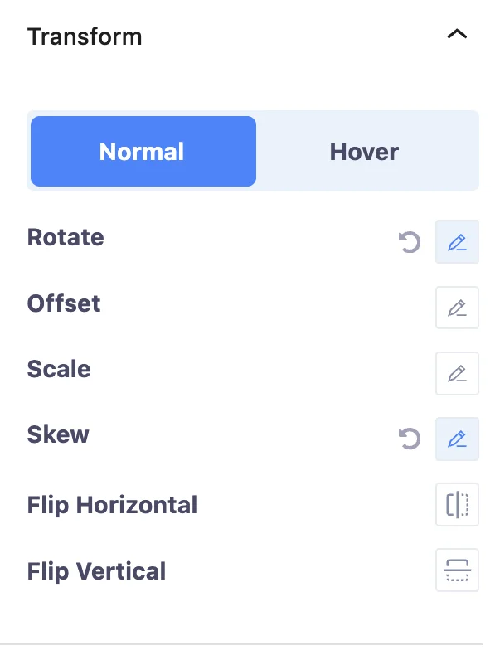Click the Transform section title
The image size is (495, 650).
click(85, 36)
